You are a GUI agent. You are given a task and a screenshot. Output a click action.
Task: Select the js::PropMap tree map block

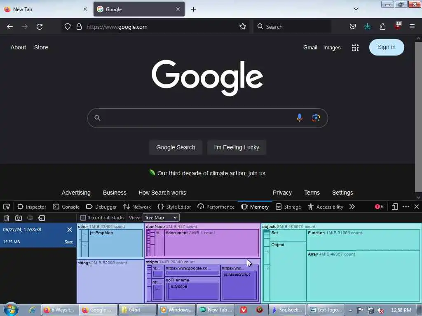(x=115, y=243)
